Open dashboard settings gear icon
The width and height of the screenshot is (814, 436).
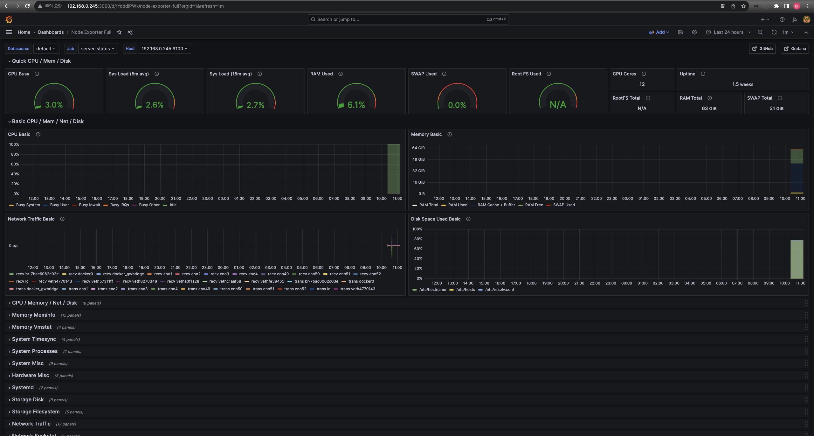tap(694, 32)
